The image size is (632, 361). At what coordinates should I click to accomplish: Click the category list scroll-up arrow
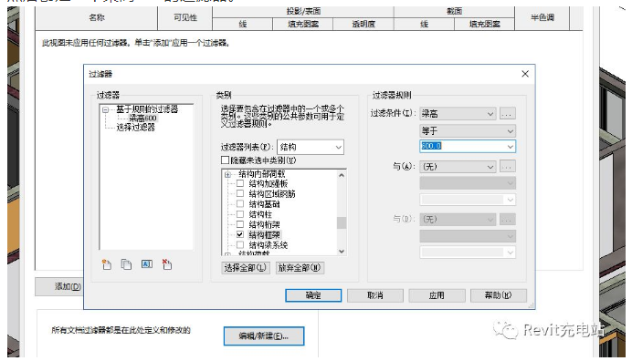(x=342, y=175)
